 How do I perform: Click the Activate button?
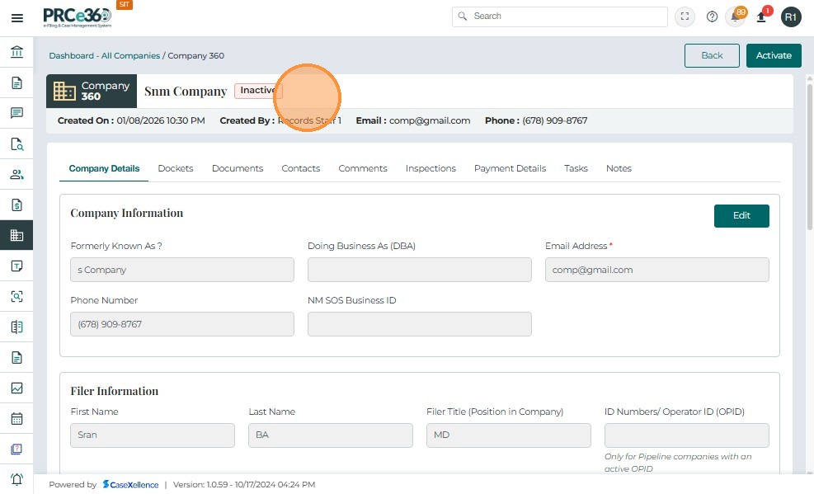(774, 55)
